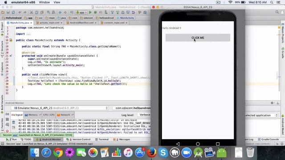
Task: Collapse the clickMe method fold marker
Action: (15, 75)
